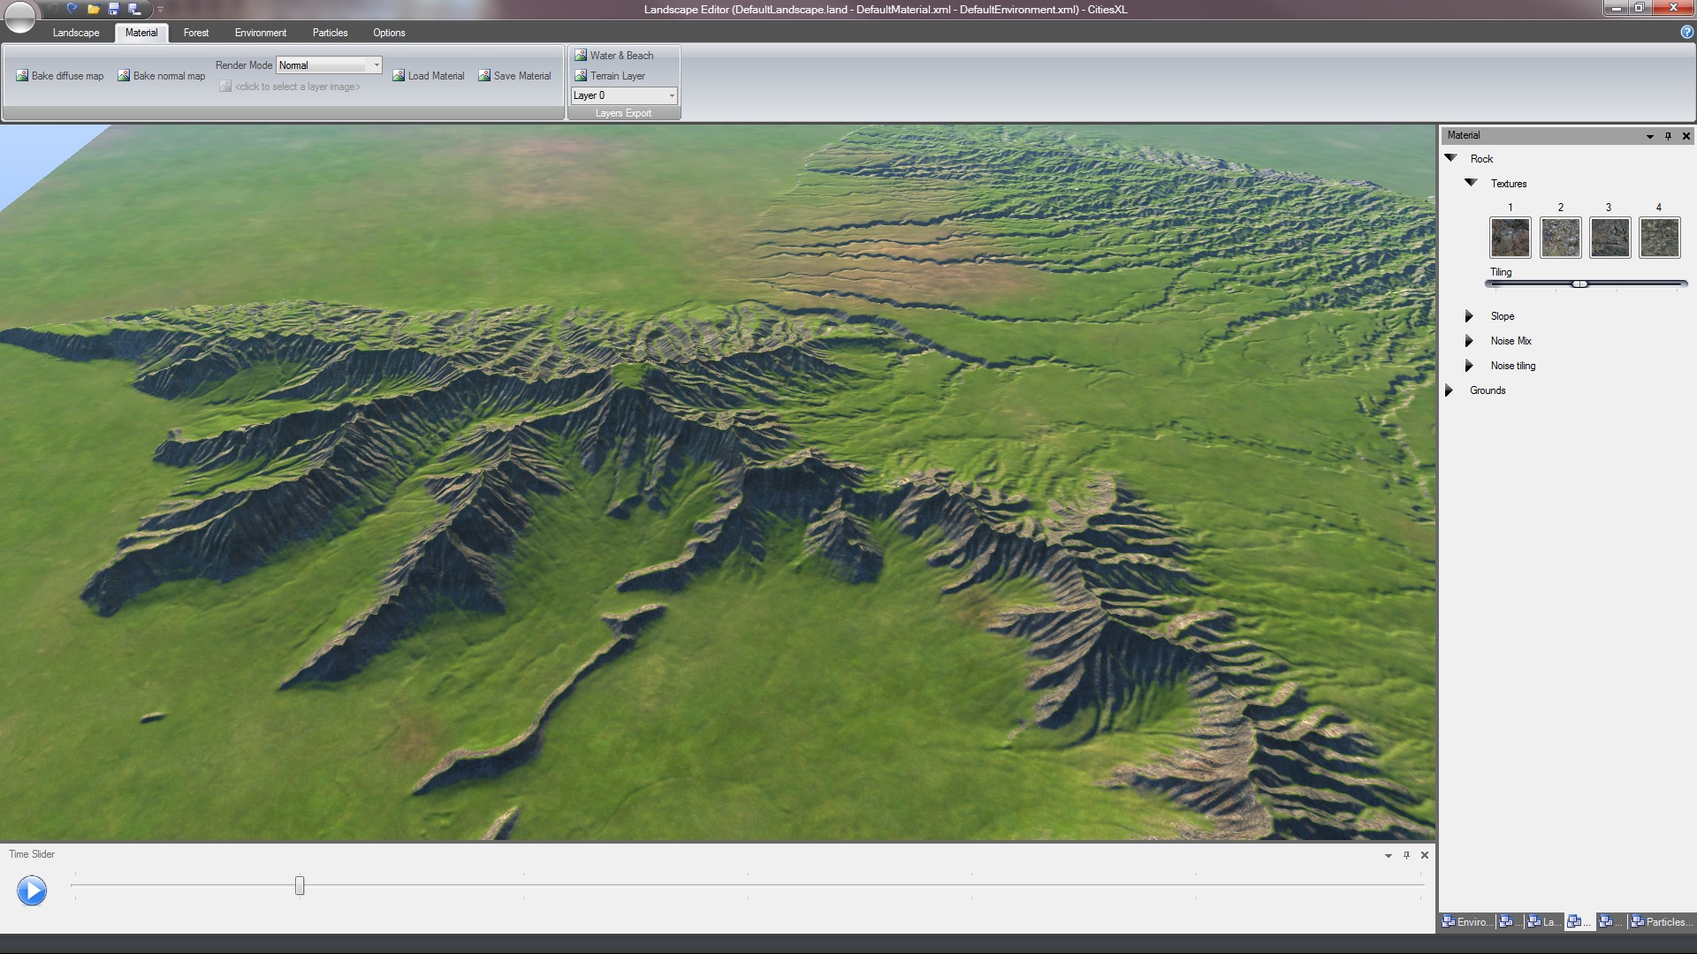The height and width of the screenshot is (954, 1697).
Task: Open the Layer 0 dropdown in Layers Export
Action: (672, 95)
